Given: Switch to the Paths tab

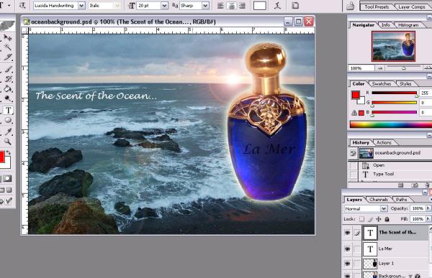Looking at the screenshot, I should (x=402, y=200).
